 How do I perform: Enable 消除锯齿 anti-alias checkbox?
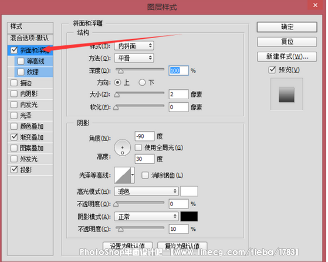coord(145,175)
